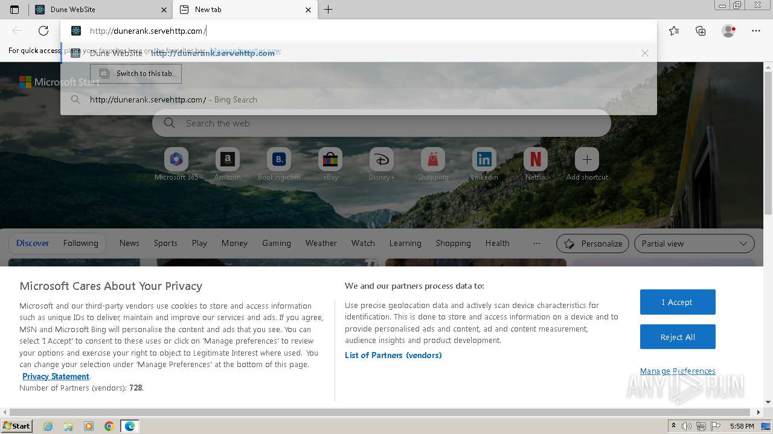Open the Shopping feed category
Viewport: 773px width, 434px height.
(454, 244)
